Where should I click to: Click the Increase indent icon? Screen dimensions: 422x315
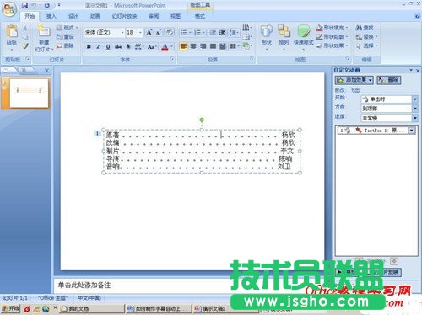point(222,33)
